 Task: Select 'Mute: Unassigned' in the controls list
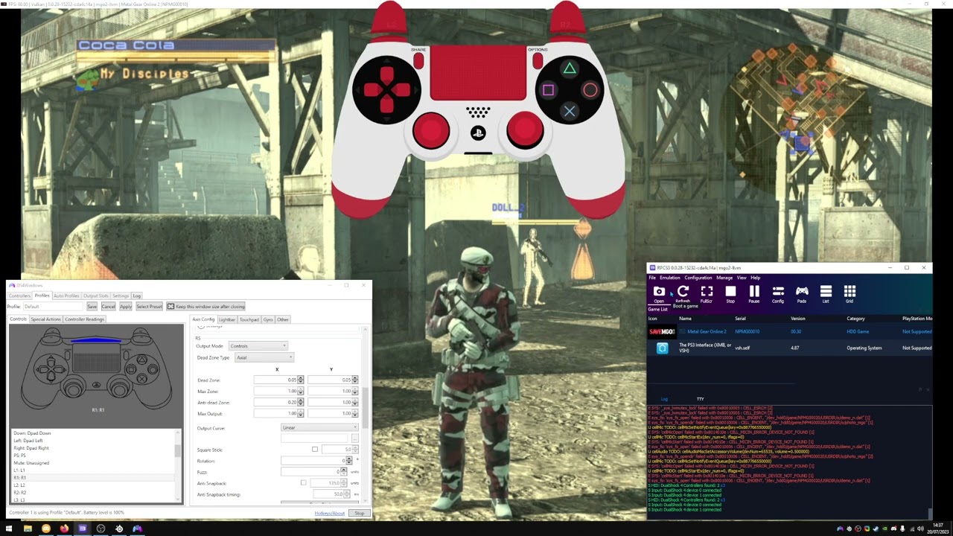pyautogui.click(x=94, y=463)
